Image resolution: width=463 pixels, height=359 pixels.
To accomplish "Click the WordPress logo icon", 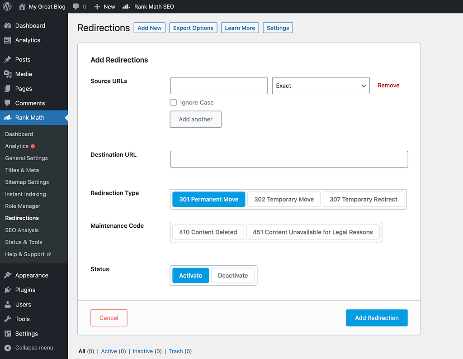I will point(7,7).
